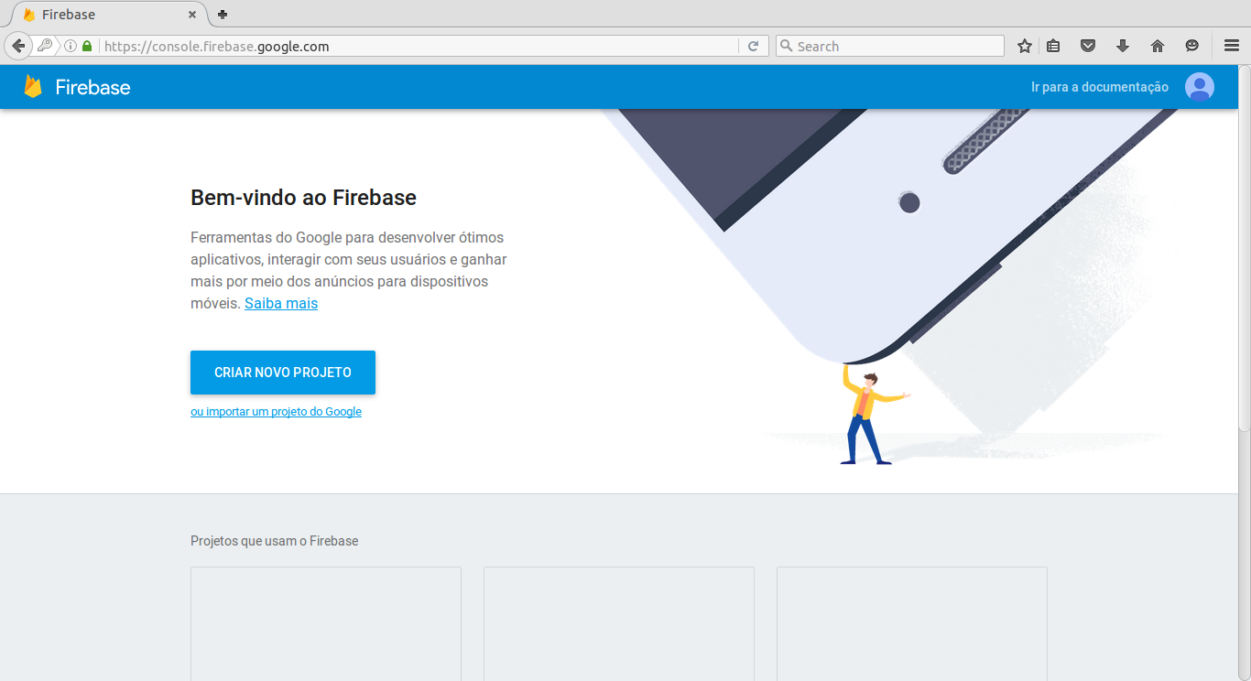Click the chat smiley icon in the toolbar

[x=1191, y=46]
